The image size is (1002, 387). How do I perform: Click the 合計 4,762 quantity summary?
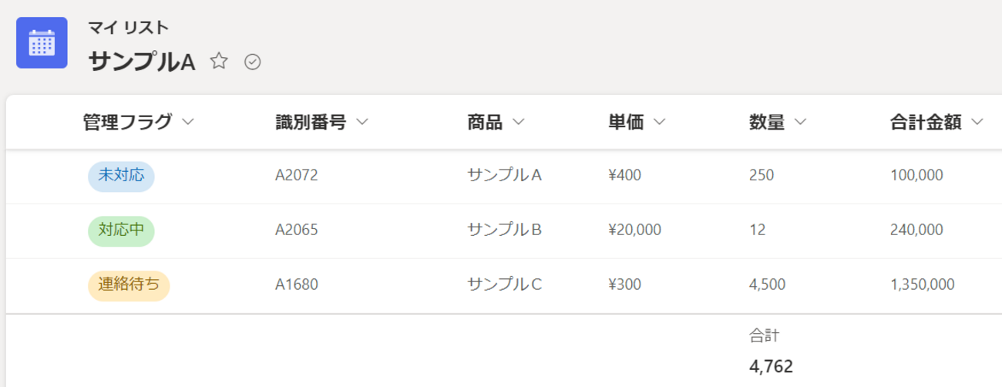[x=771, y=366]
